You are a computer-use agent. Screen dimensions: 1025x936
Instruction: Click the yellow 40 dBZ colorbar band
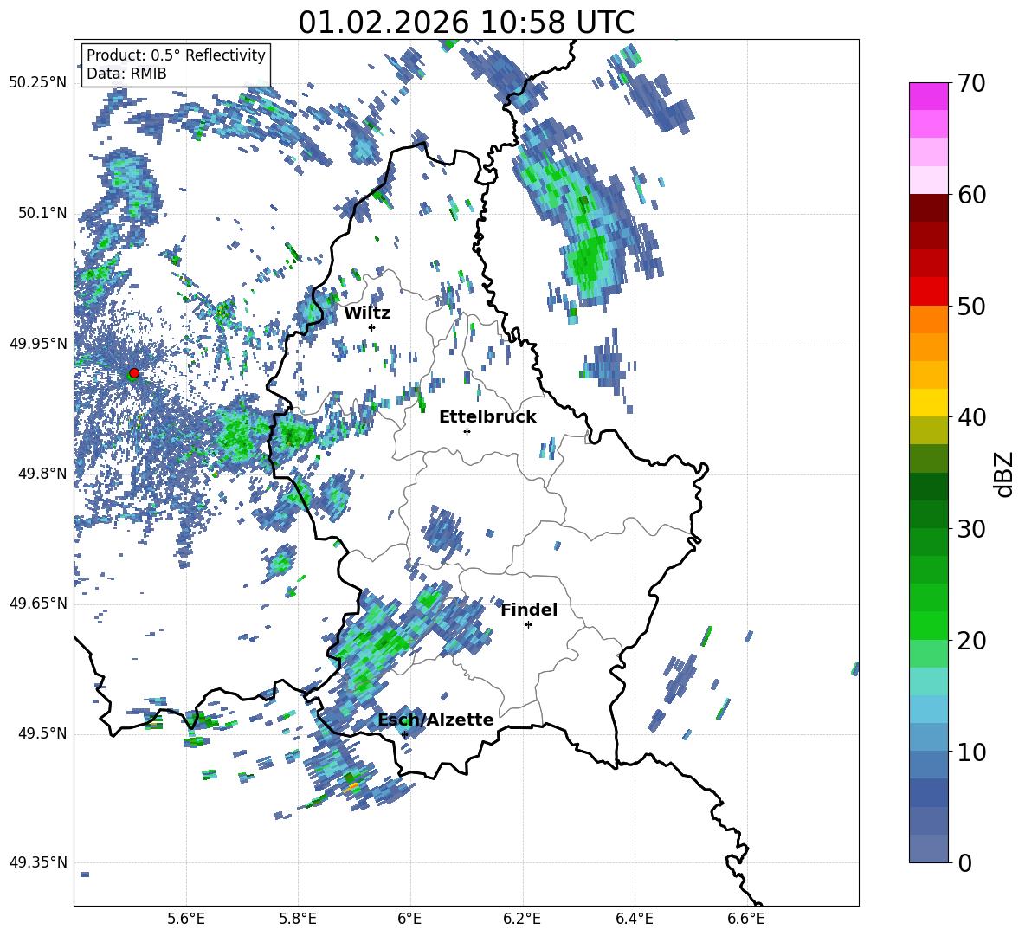point(928,403)
